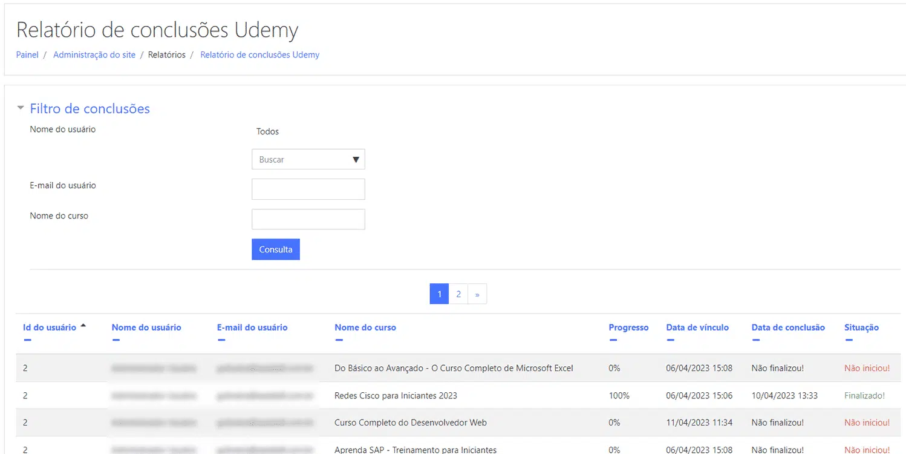
Task: Focus the Nome do curso filter field
Action: pyautogui.click(x=308, y=219)
